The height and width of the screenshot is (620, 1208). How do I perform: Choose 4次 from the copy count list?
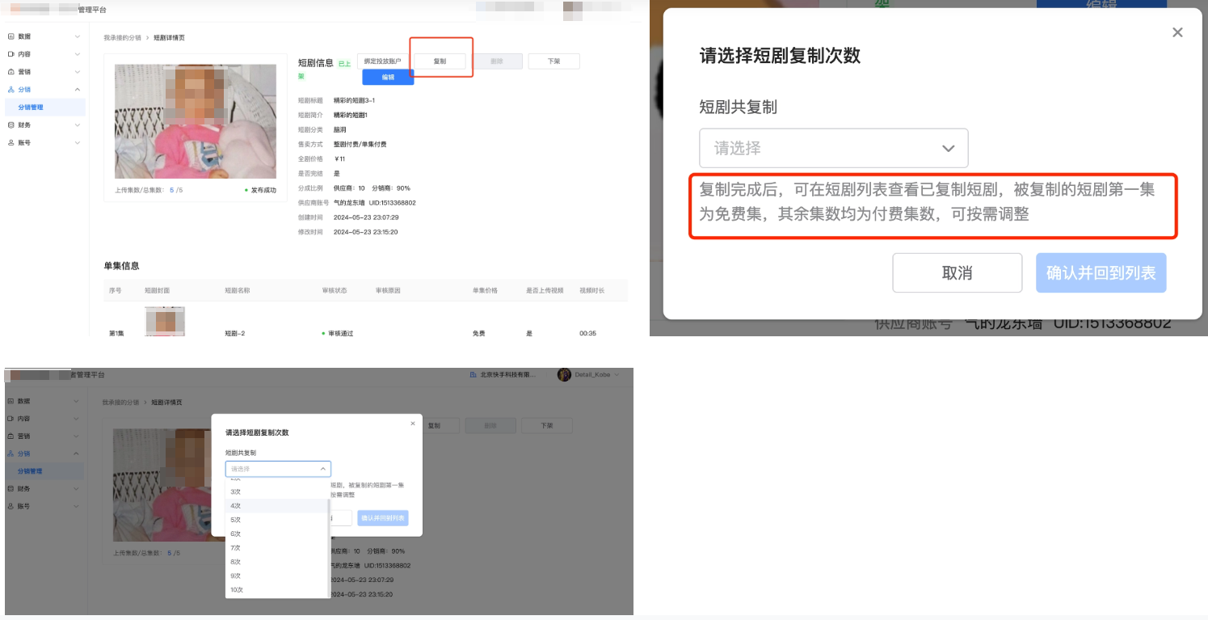[277, 506]
